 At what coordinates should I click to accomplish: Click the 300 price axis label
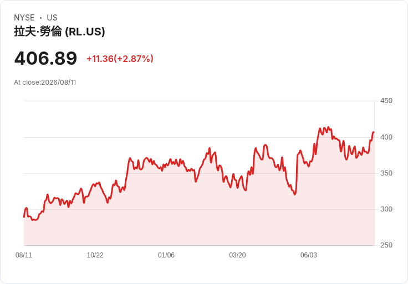click(386, 209)
